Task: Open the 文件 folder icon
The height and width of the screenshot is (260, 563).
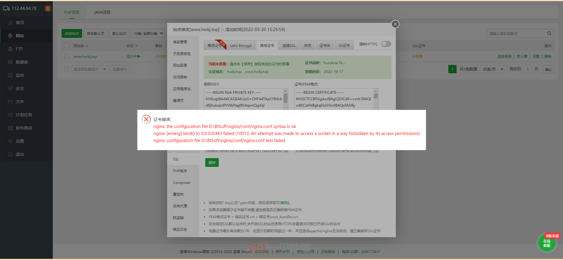Action: tap(10, 102)
